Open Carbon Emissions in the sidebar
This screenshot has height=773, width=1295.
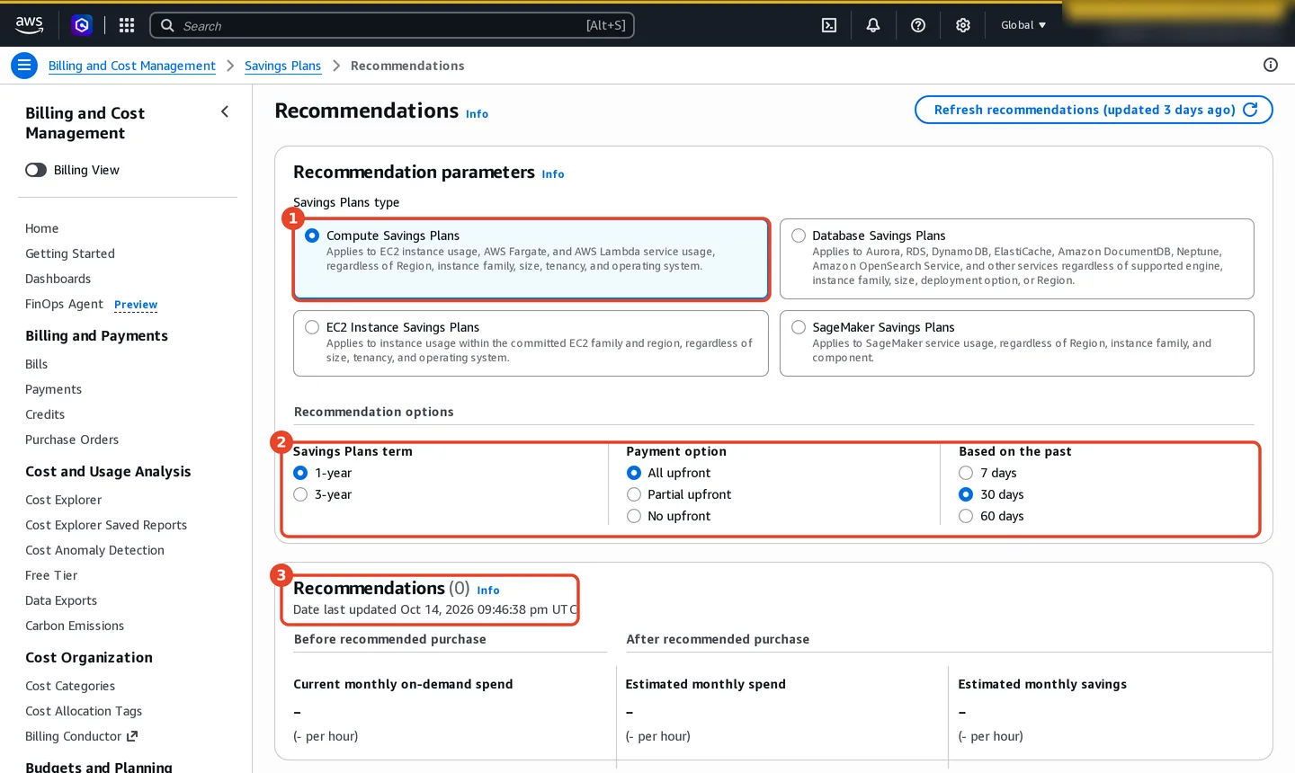pos(75,626)
